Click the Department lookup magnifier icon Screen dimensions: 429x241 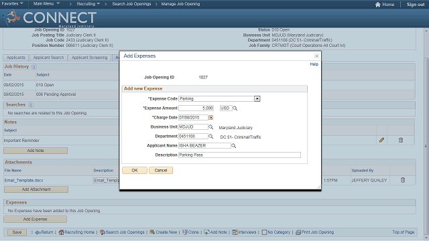[210, 136]
